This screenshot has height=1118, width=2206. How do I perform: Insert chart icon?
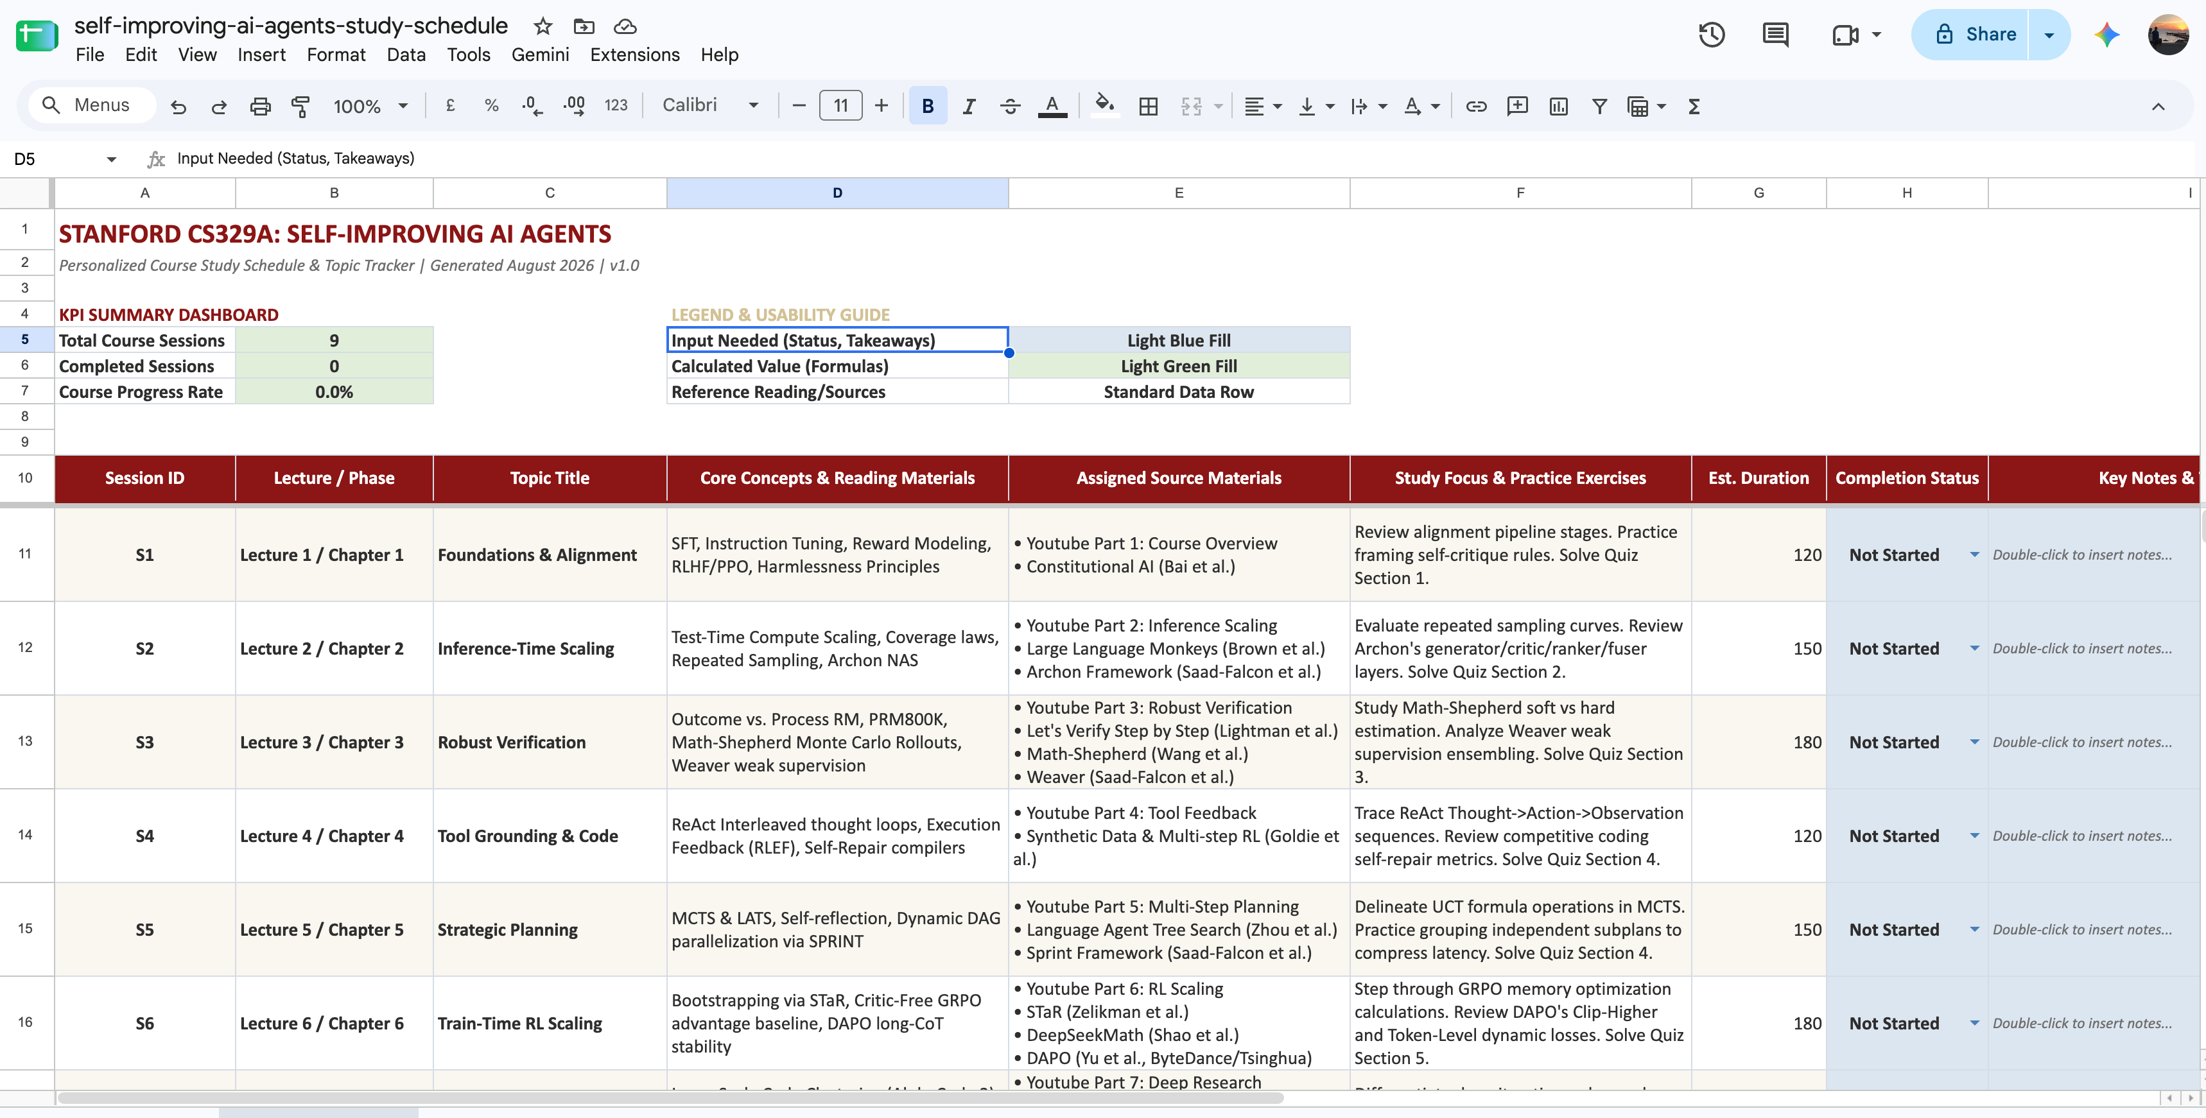tap(1559, 106)
